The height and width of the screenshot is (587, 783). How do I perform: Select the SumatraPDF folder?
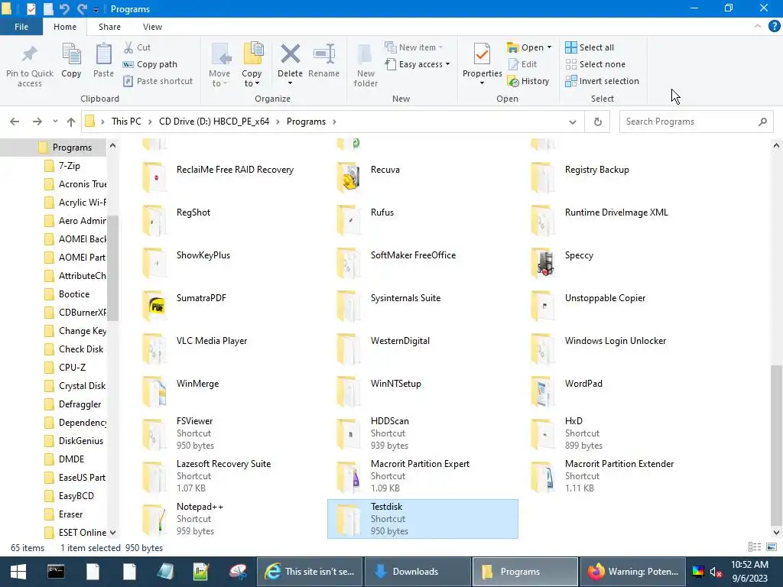pos(228,306)
